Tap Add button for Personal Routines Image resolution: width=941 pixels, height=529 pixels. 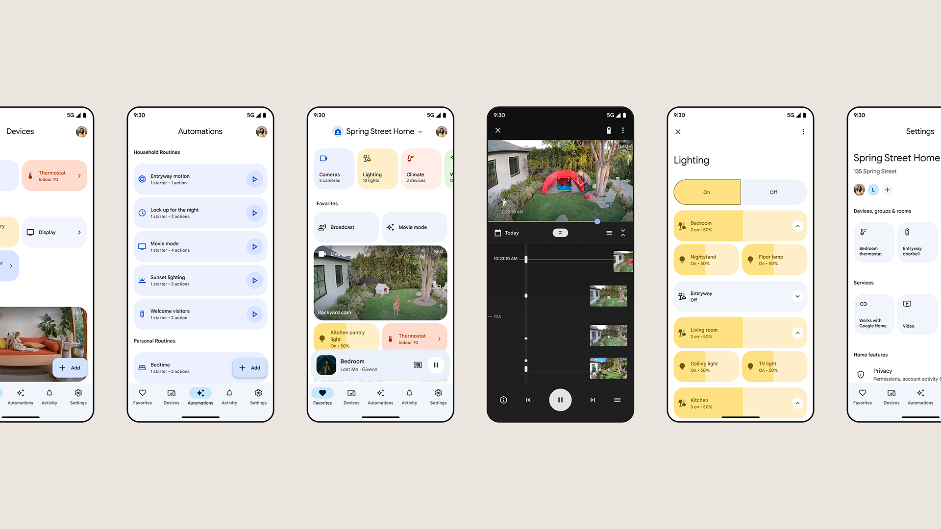pyautogui.click(x=249, y=367)
